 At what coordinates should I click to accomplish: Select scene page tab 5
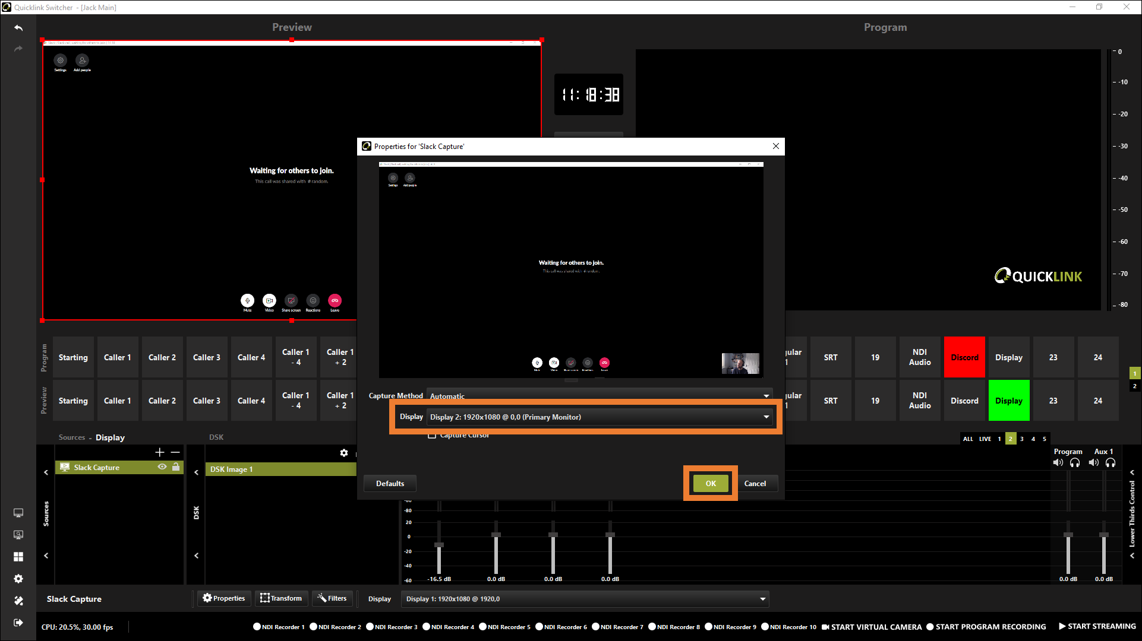pyautogui.click(x=1045, y=439)
